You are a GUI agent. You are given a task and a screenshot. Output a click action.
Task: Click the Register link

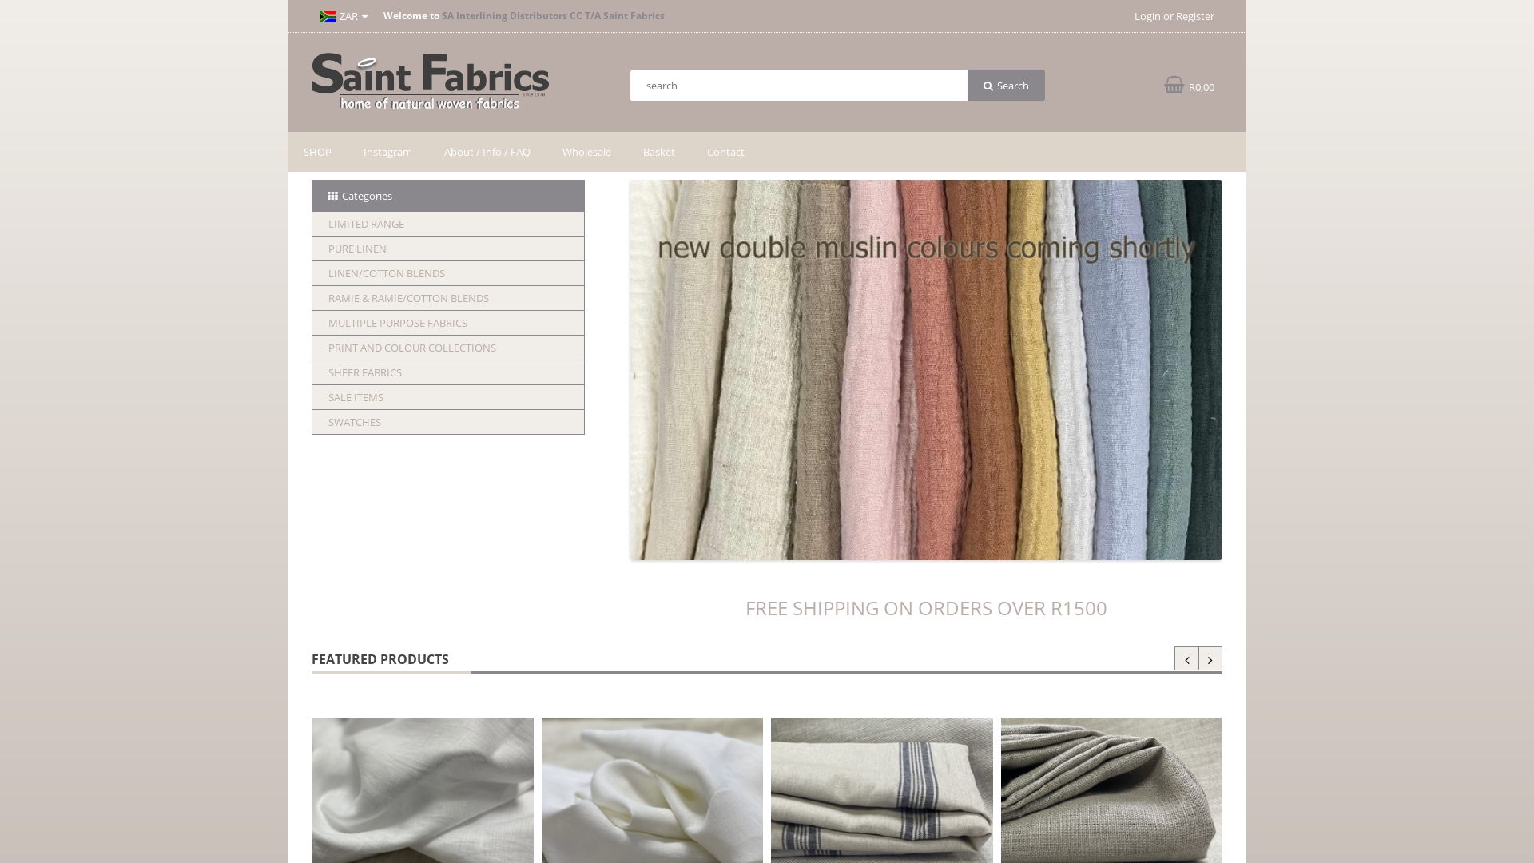[x=1195, y=16]
